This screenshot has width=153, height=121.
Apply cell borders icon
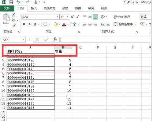[45, 24]
